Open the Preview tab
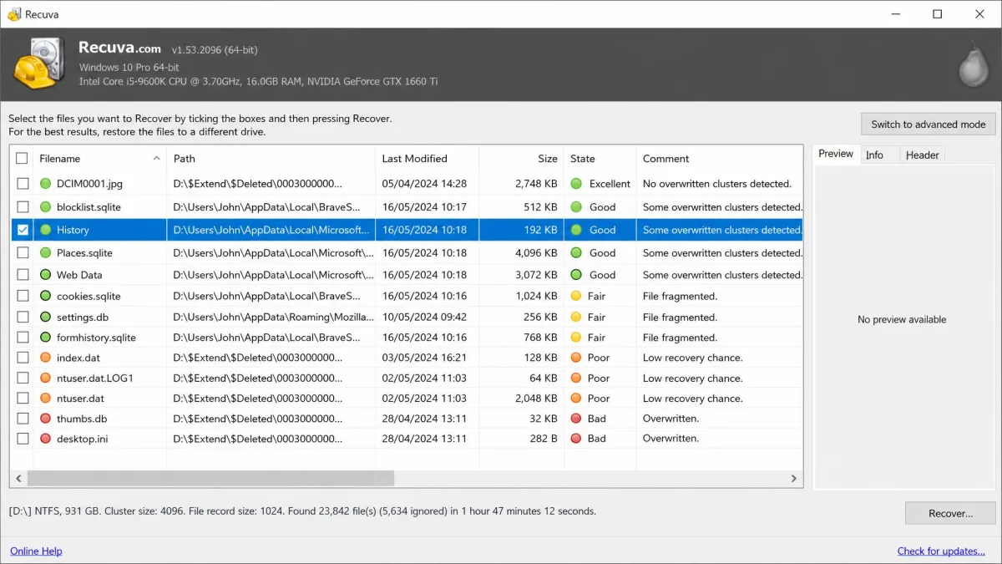This screenshot has width=1002, height=564. click(x=836, y=154)
